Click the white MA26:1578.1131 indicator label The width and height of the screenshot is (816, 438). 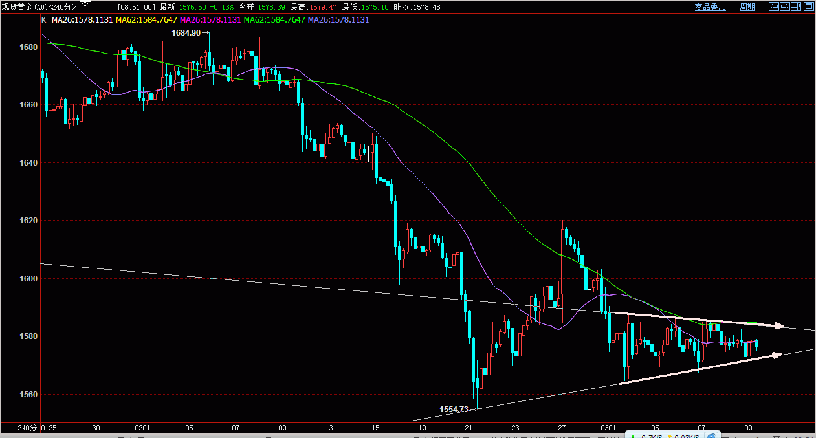click(82, 20)
